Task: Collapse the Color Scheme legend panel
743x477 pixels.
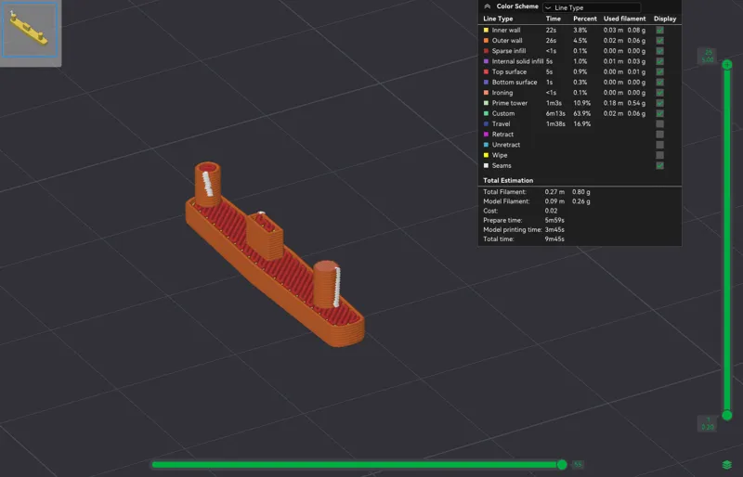Action: coord(487,6)
